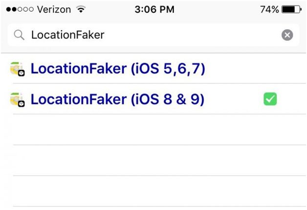Screen dimensions: 307x210
Task: Toggle the green checkmark on iOS 8 & 9
Action: (270, 99)
